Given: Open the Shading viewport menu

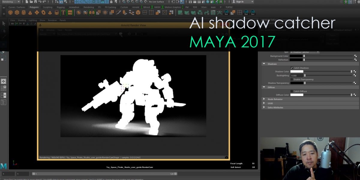Looking at the screenshot, I should [22, 20].
